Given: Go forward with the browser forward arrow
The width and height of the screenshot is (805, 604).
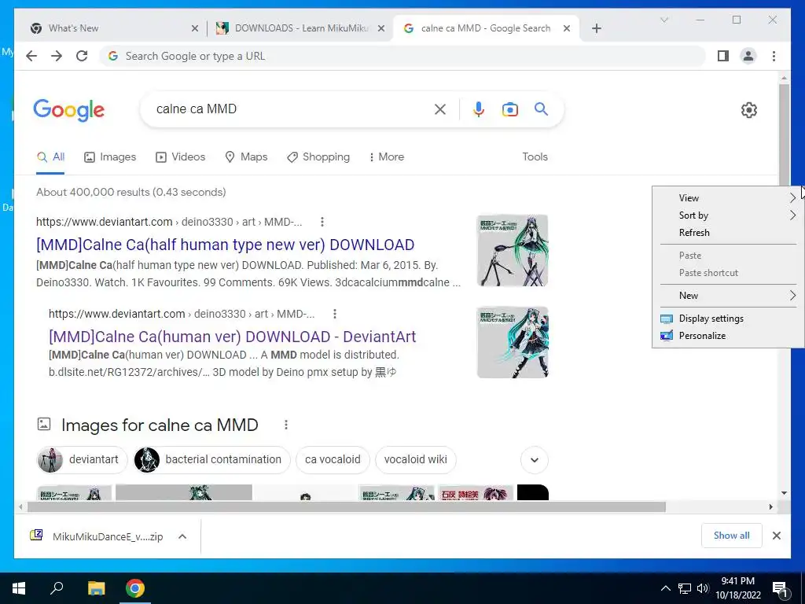Looking at the screenshot, I should [57, 56].
